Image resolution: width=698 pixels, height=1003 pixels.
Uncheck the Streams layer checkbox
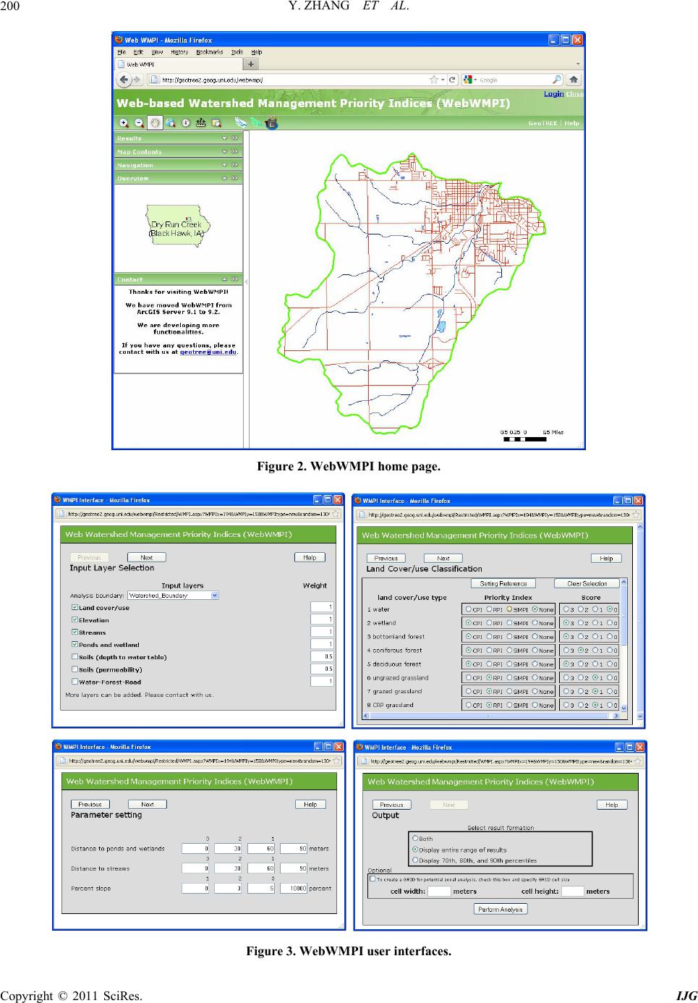[x=75, y=632]
